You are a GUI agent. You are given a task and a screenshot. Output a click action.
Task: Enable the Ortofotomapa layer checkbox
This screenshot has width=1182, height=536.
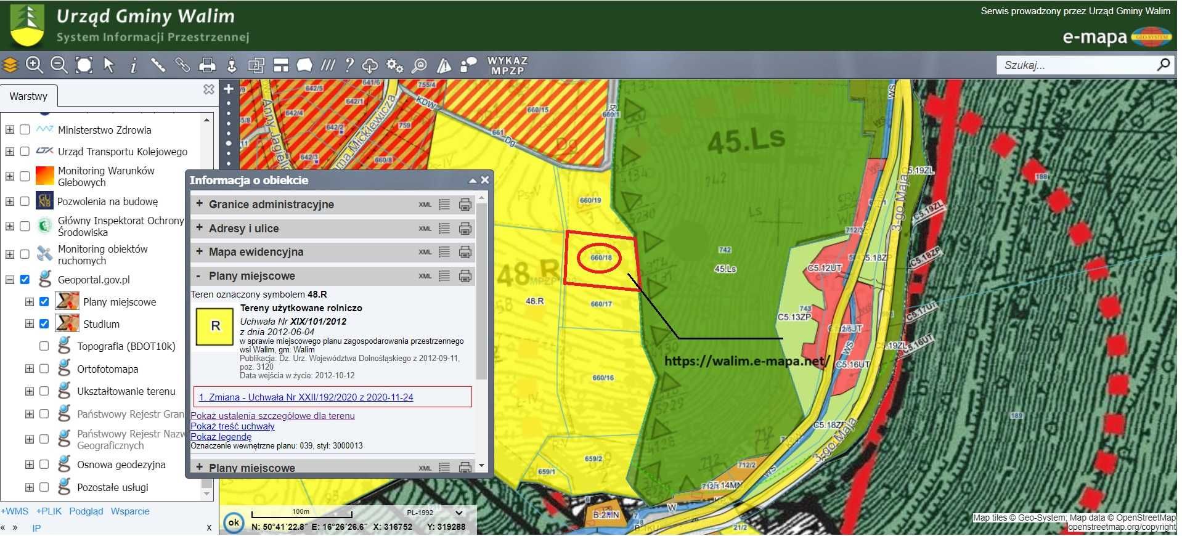[x=44, y=369]
